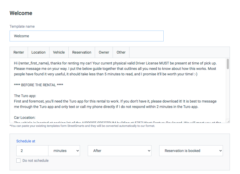This screenshot has width=240, height=174.
Task: Select the Vehicle tab
Action: coord(59,52)
